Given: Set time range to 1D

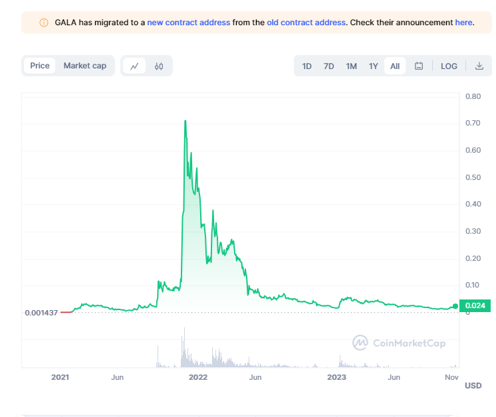Looking at the screenshot, I should pyautogui.click(x=307, y=66).
